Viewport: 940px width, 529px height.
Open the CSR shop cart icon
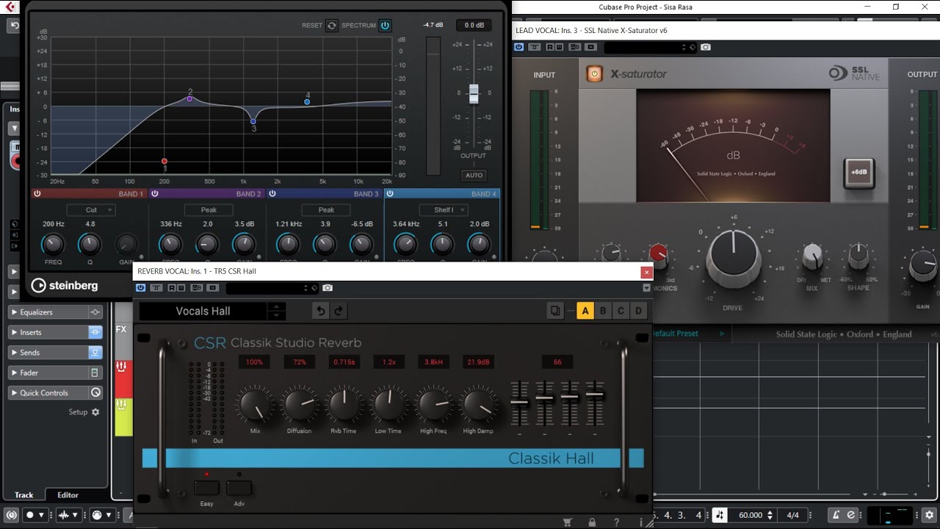pos(567,522)
